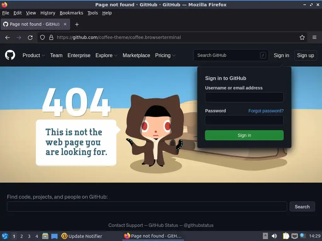Click the Team link in navigation
This screenshot has width=322, height=241.
56,55
